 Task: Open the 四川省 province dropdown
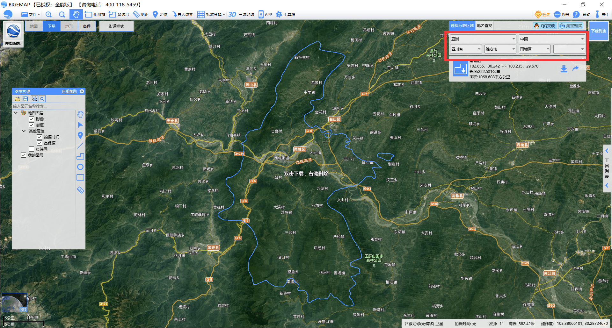click(466, 49)
